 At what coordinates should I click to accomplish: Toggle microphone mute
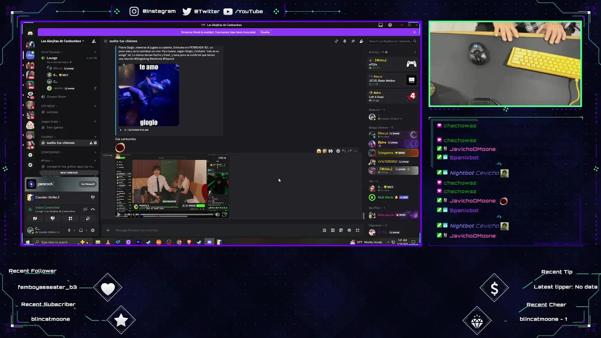(x=69, y=230)
